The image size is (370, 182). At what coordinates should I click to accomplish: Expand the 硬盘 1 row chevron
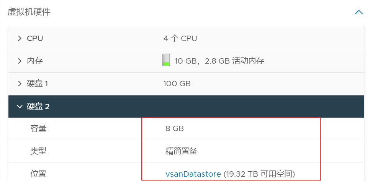click(20, 84)
